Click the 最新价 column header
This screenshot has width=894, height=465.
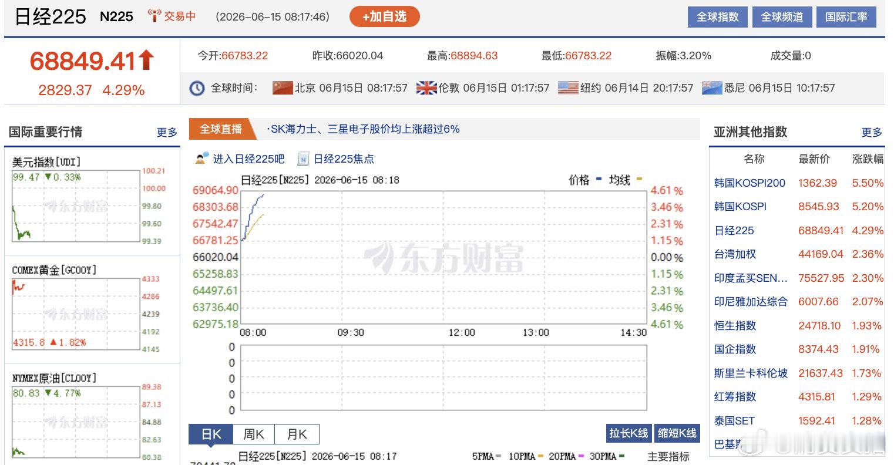click(x=814, y=159)
